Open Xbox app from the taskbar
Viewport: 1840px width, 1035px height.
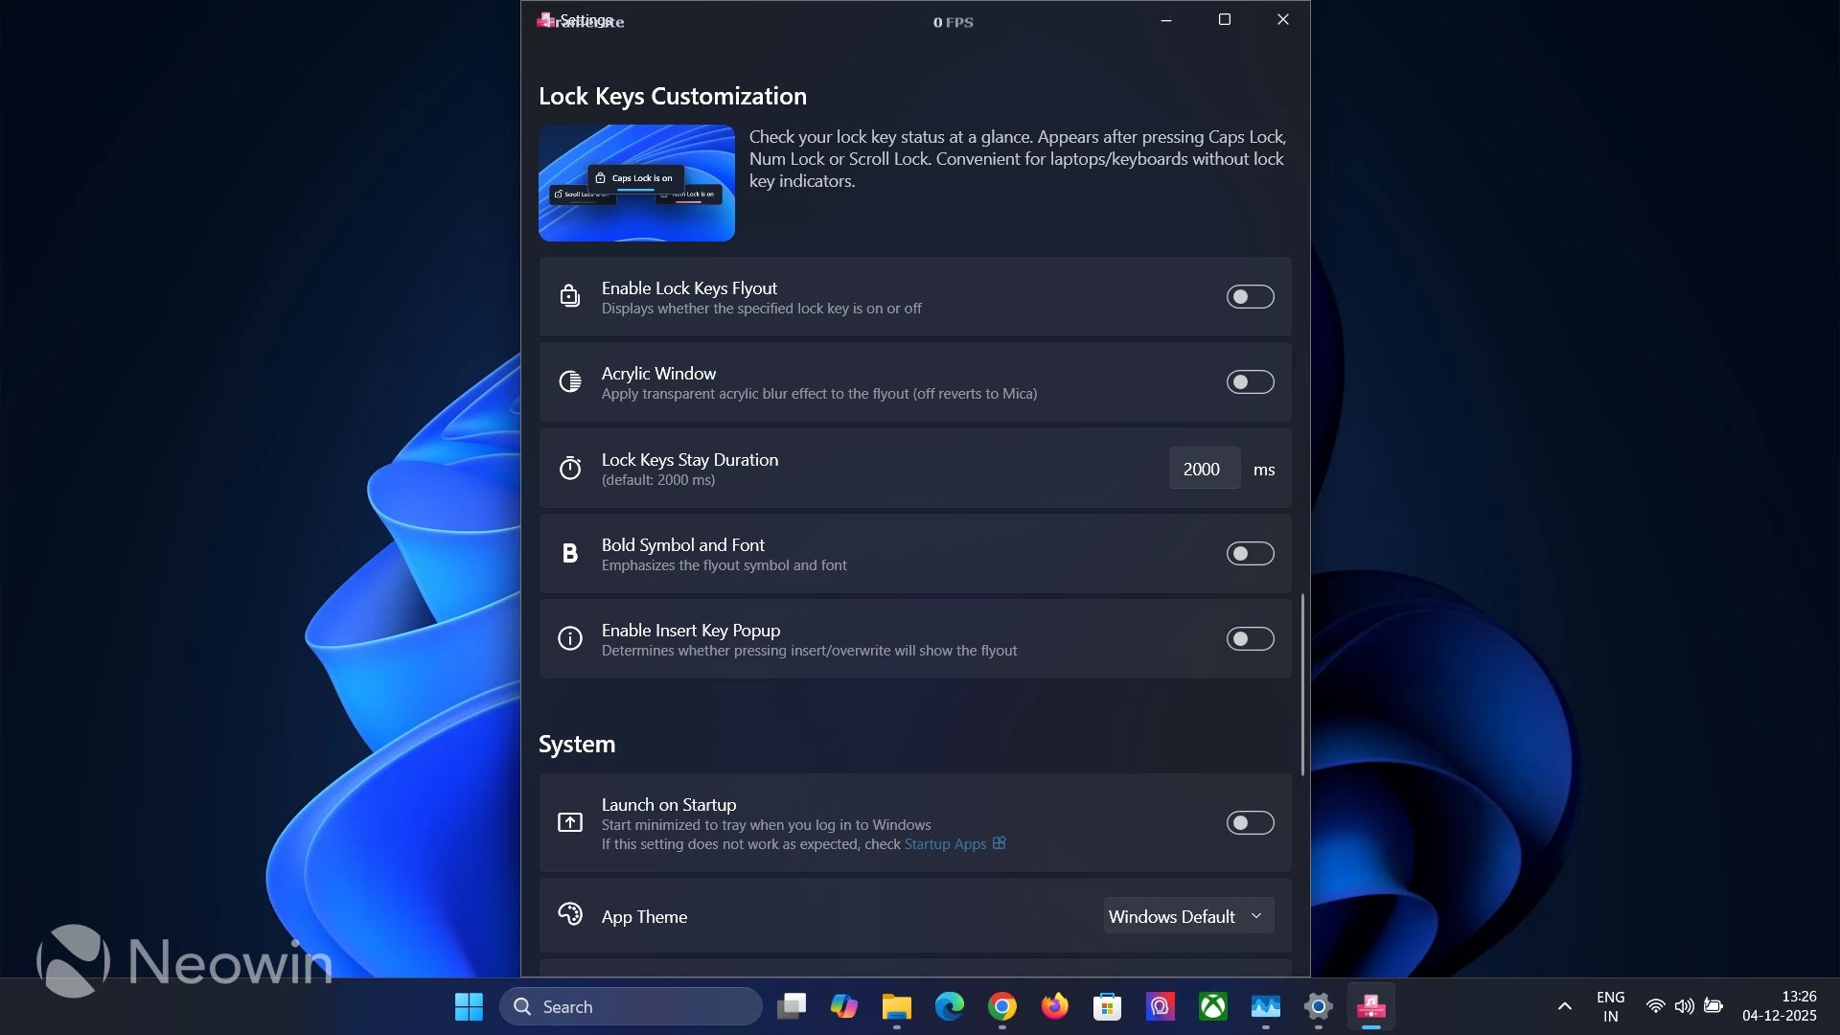coord(1213,1006)
